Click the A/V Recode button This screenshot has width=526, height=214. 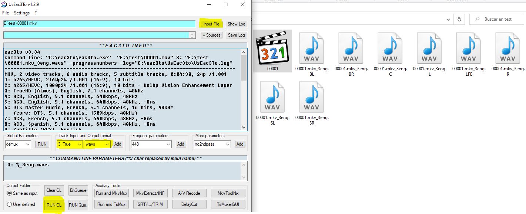(x=189, y=193)
